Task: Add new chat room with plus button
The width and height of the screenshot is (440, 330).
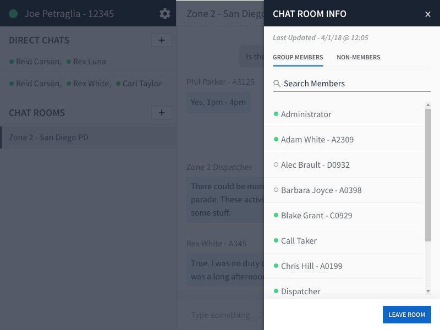Action: [x=161, y=113]
